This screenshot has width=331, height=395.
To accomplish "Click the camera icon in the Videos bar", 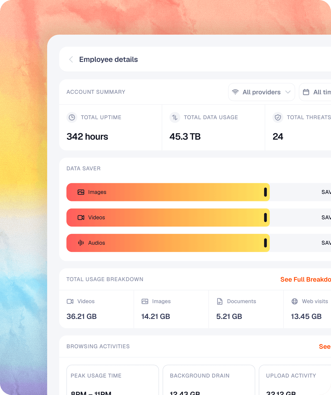I will [81, 218].
